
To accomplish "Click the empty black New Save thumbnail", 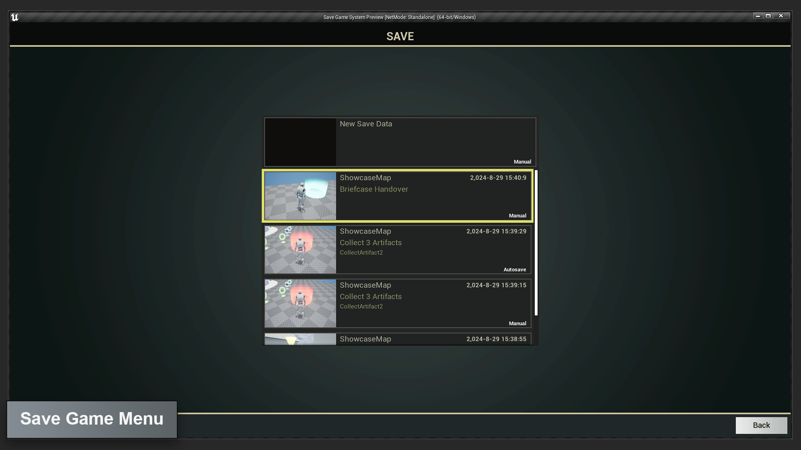I will click(x=300, y=142).
